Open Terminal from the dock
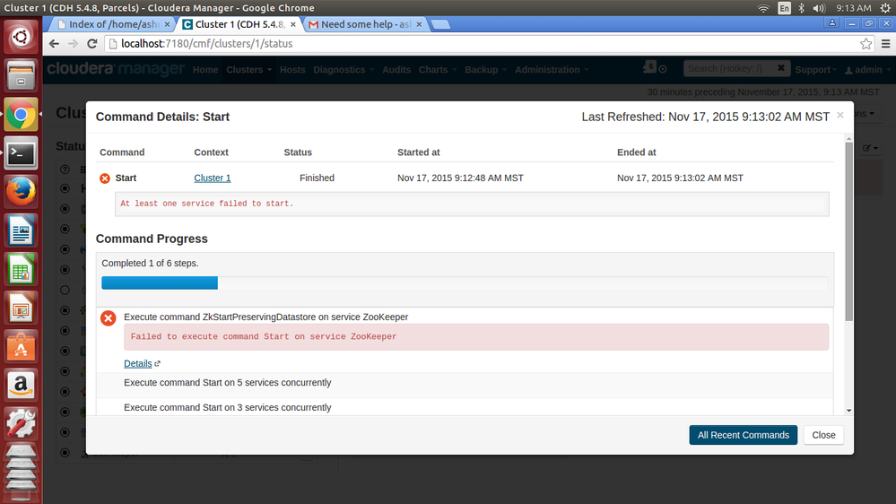 [21, 153]
